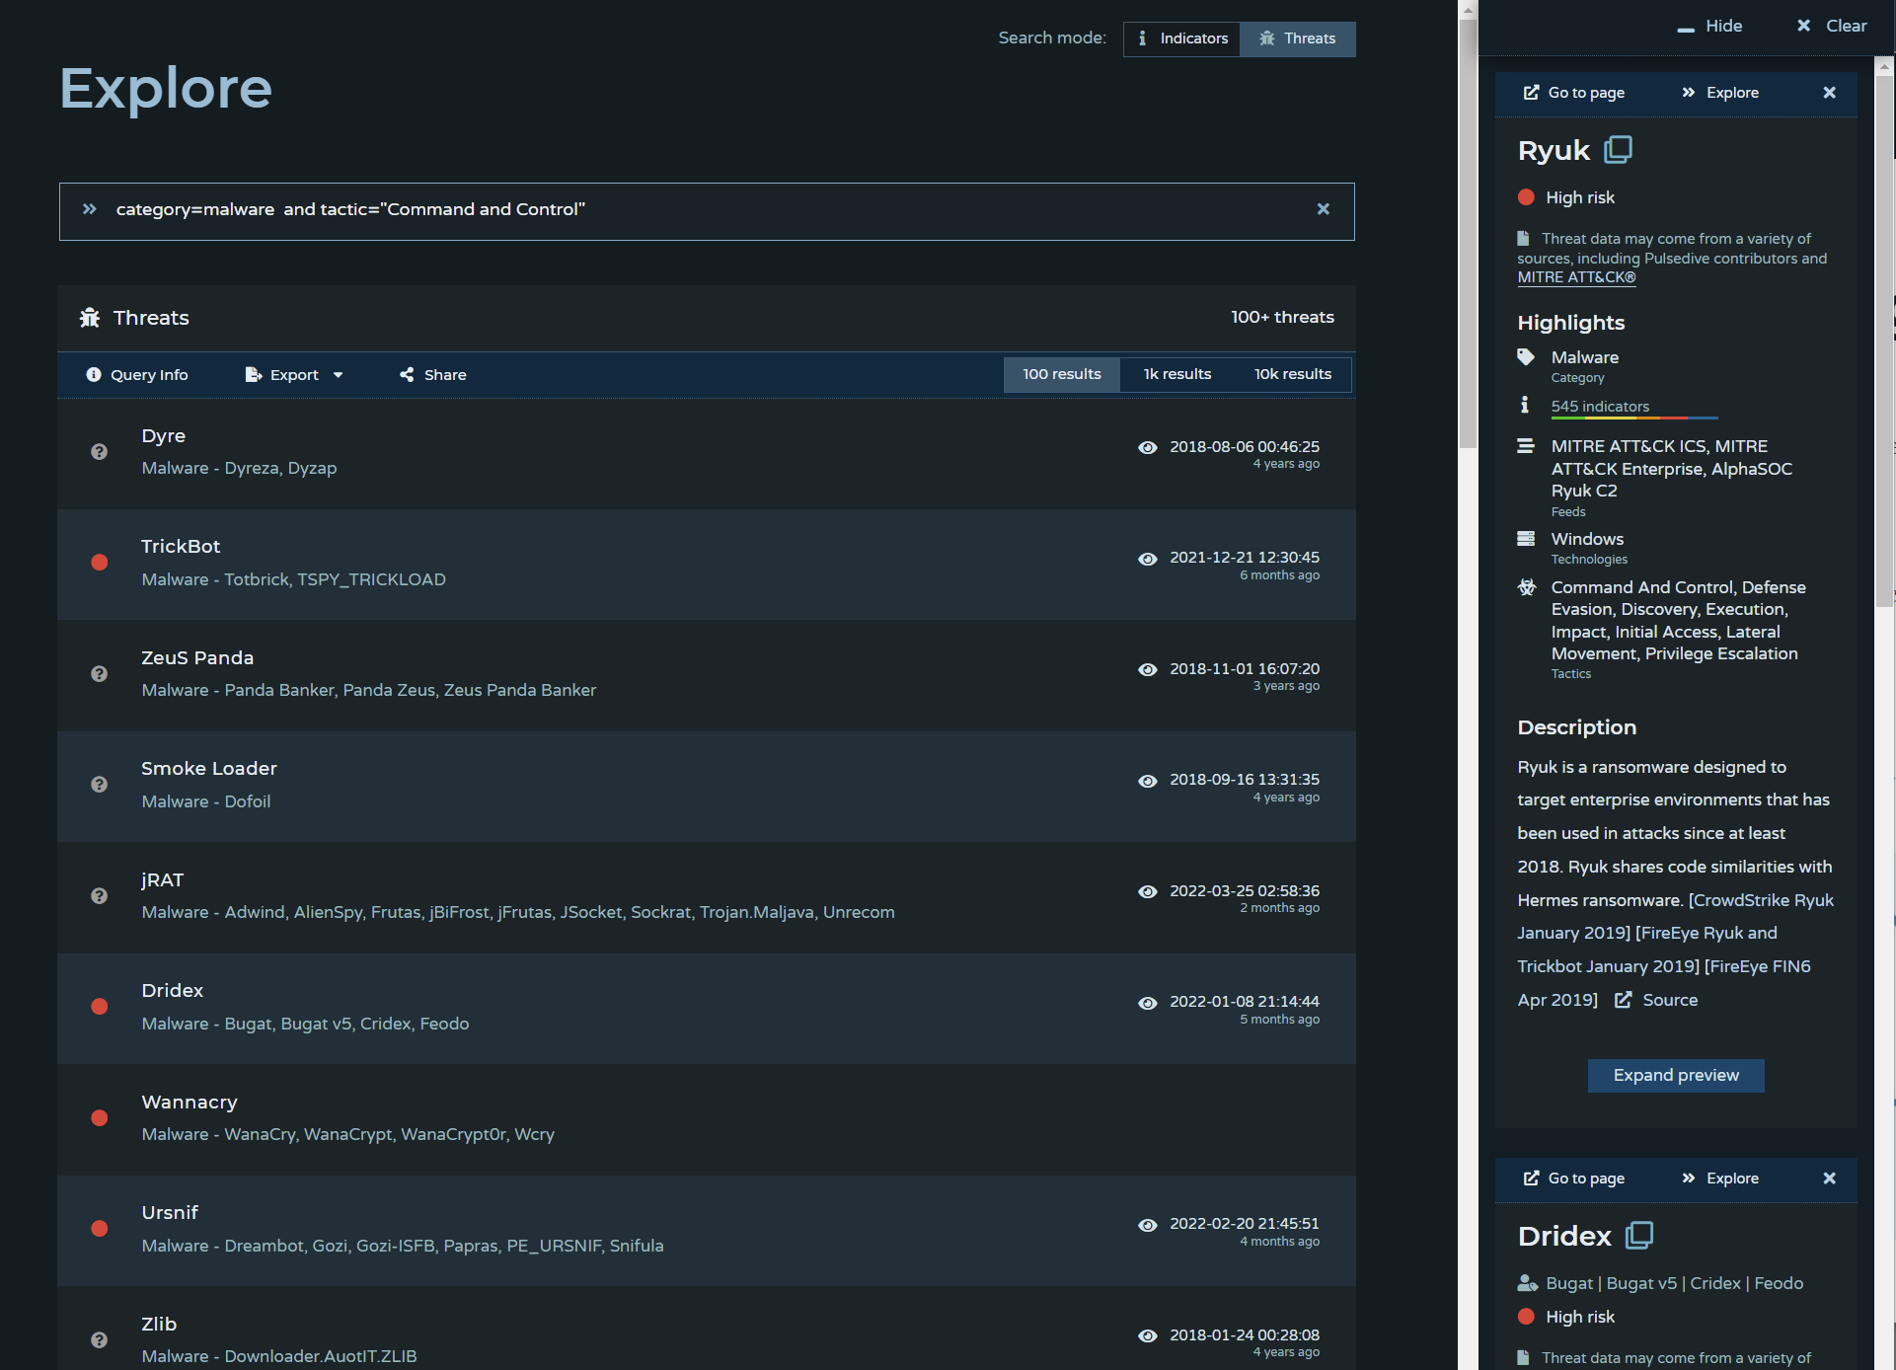Expand the Ryuk preview

coord(1676,1076)
